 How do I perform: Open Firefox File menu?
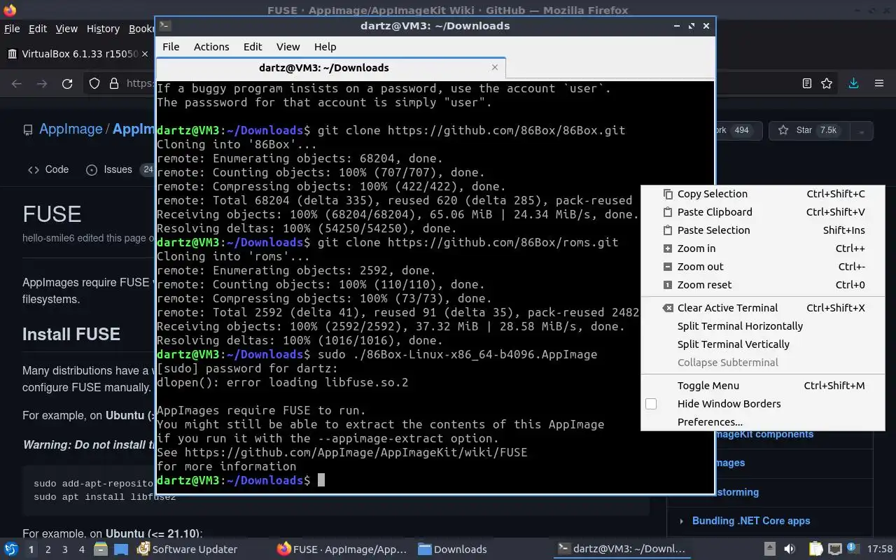(12, 29)
